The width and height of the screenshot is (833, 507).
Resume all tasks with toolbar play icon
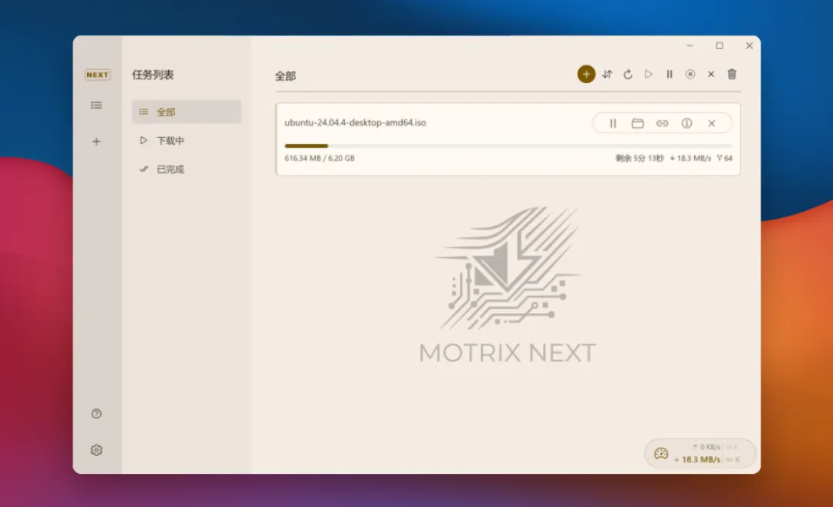point(649,74)
